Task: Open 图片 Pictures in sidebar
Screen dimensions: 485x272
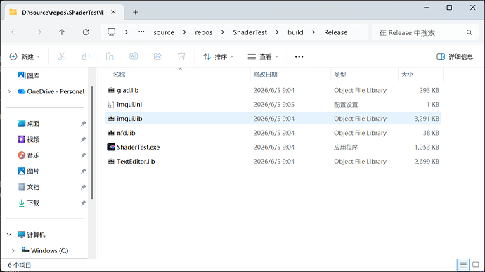Action: click(28, 171)
